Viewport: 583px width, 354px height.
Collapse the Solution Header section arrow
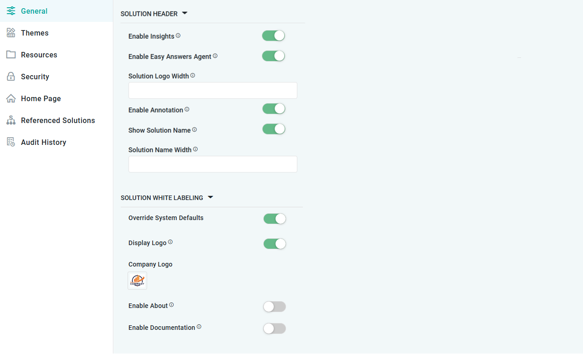184,13
